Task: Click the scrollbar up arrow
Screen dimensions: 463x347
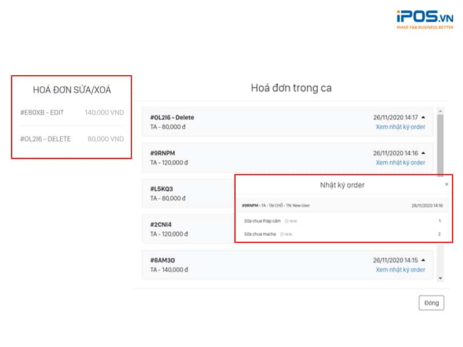Action: 440,111
